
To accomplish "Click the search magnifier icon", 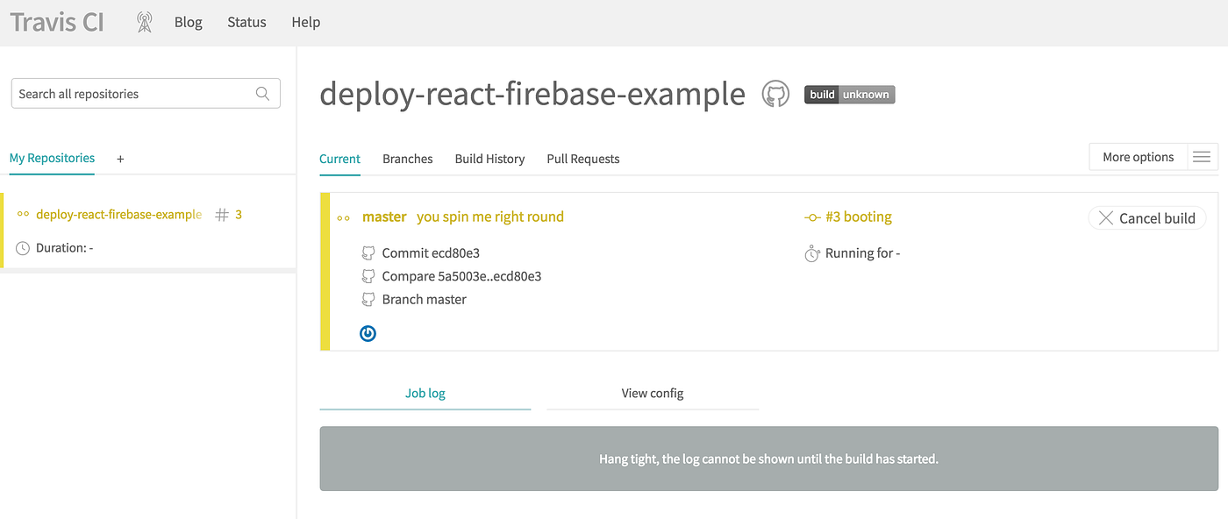I will click(x=262, y=94).
